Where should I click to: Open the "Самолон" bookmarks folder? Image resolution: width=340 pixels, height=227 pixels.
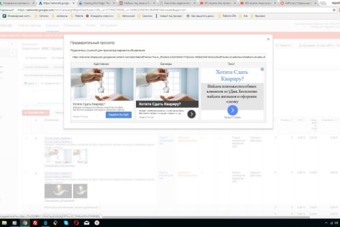point(145,16)
